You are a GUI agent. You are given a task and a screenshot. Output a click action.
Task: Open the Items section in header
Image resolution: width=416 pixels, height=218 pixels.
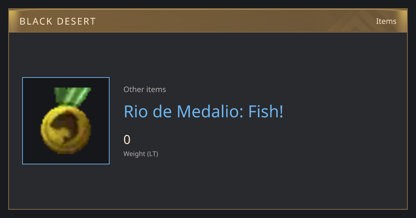click(386, 21)
